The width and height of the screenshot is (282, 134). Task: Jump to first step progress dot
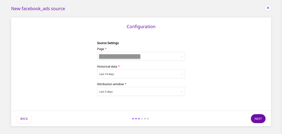(133, 119)
